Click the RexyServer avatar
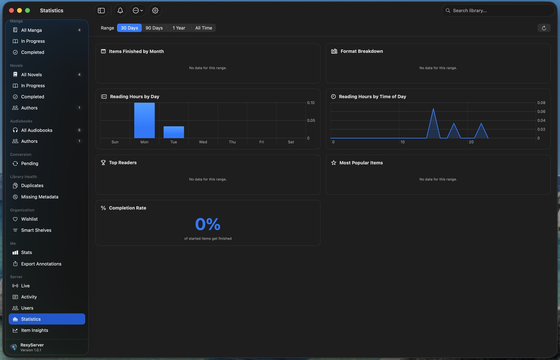 (14, 347)
